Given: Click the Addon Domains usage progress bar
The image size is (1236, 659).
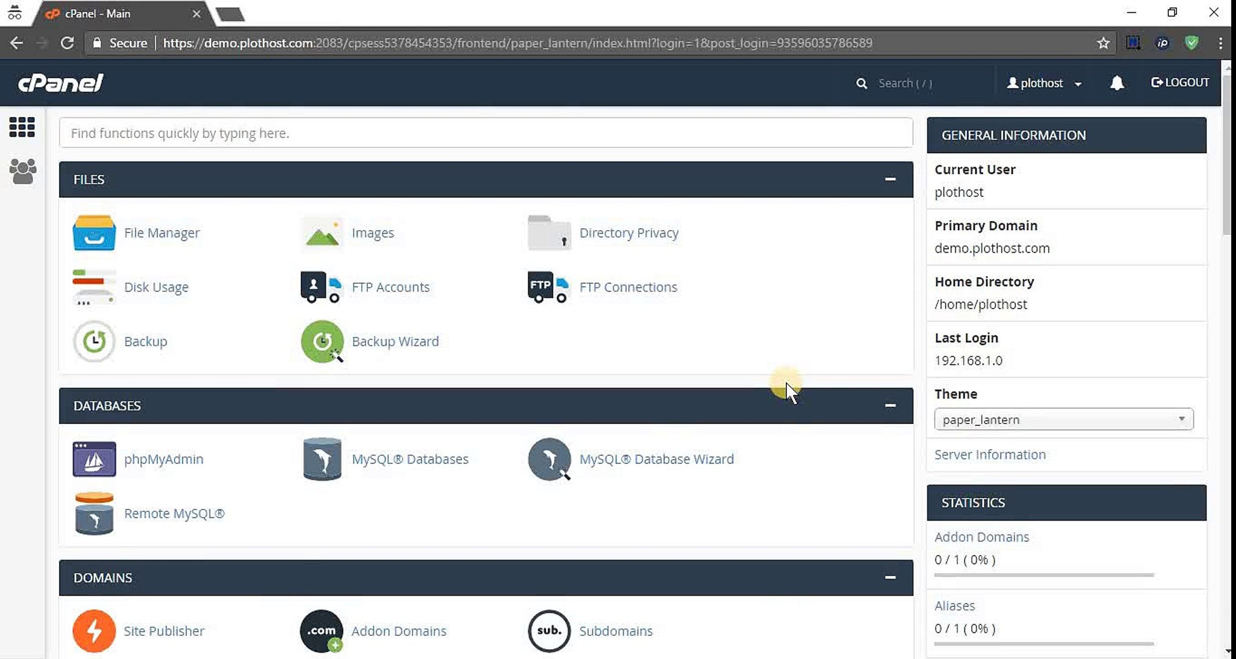Looking at the screenshot, I should (1043, 577).
